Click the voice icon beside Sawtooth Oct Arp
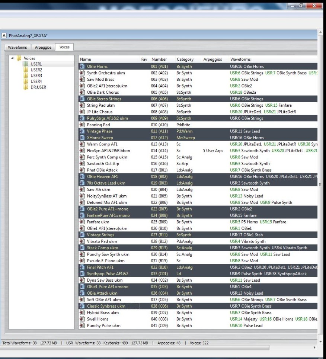Screen dimensions: 326x359 click(82, 164)
